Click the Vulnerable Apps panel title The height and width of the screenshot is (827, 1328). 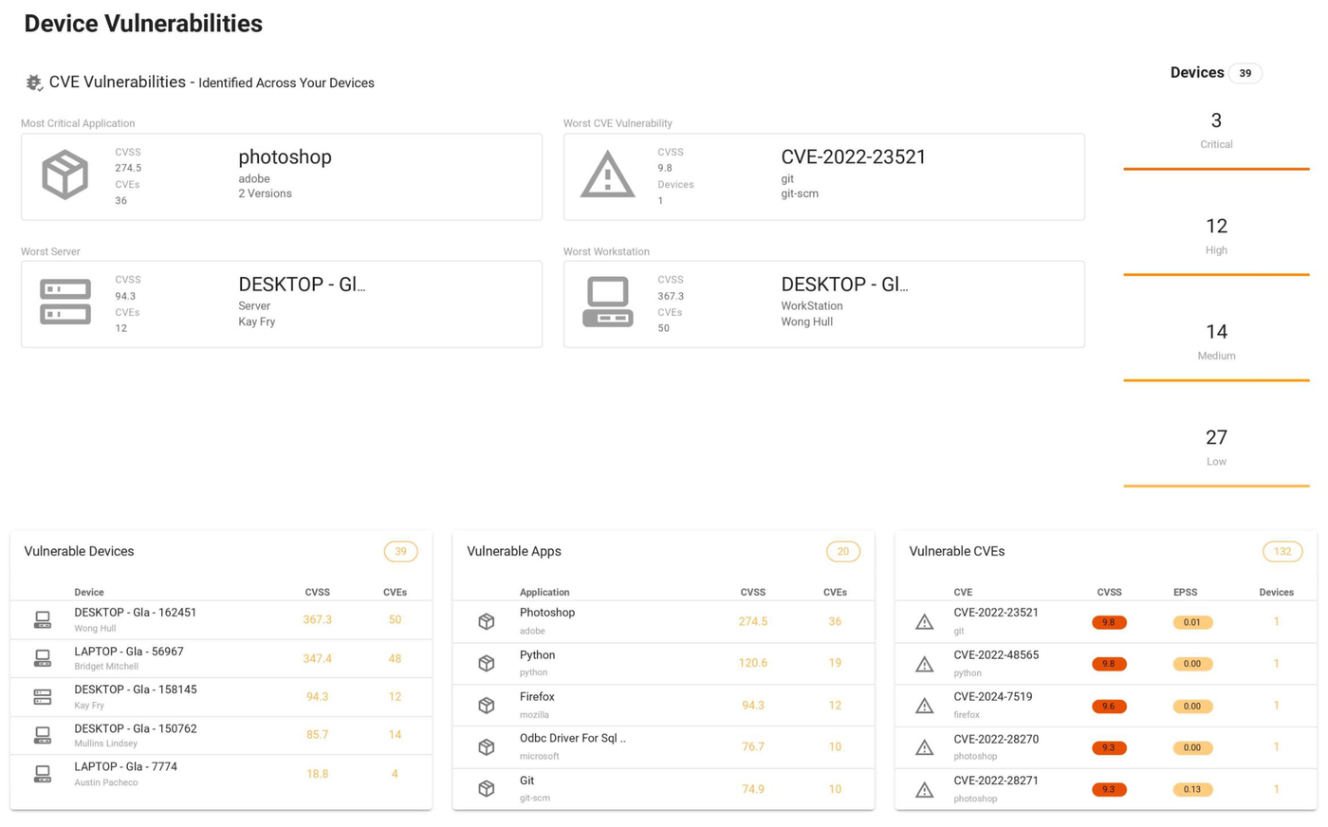click(x=514, y=551)
